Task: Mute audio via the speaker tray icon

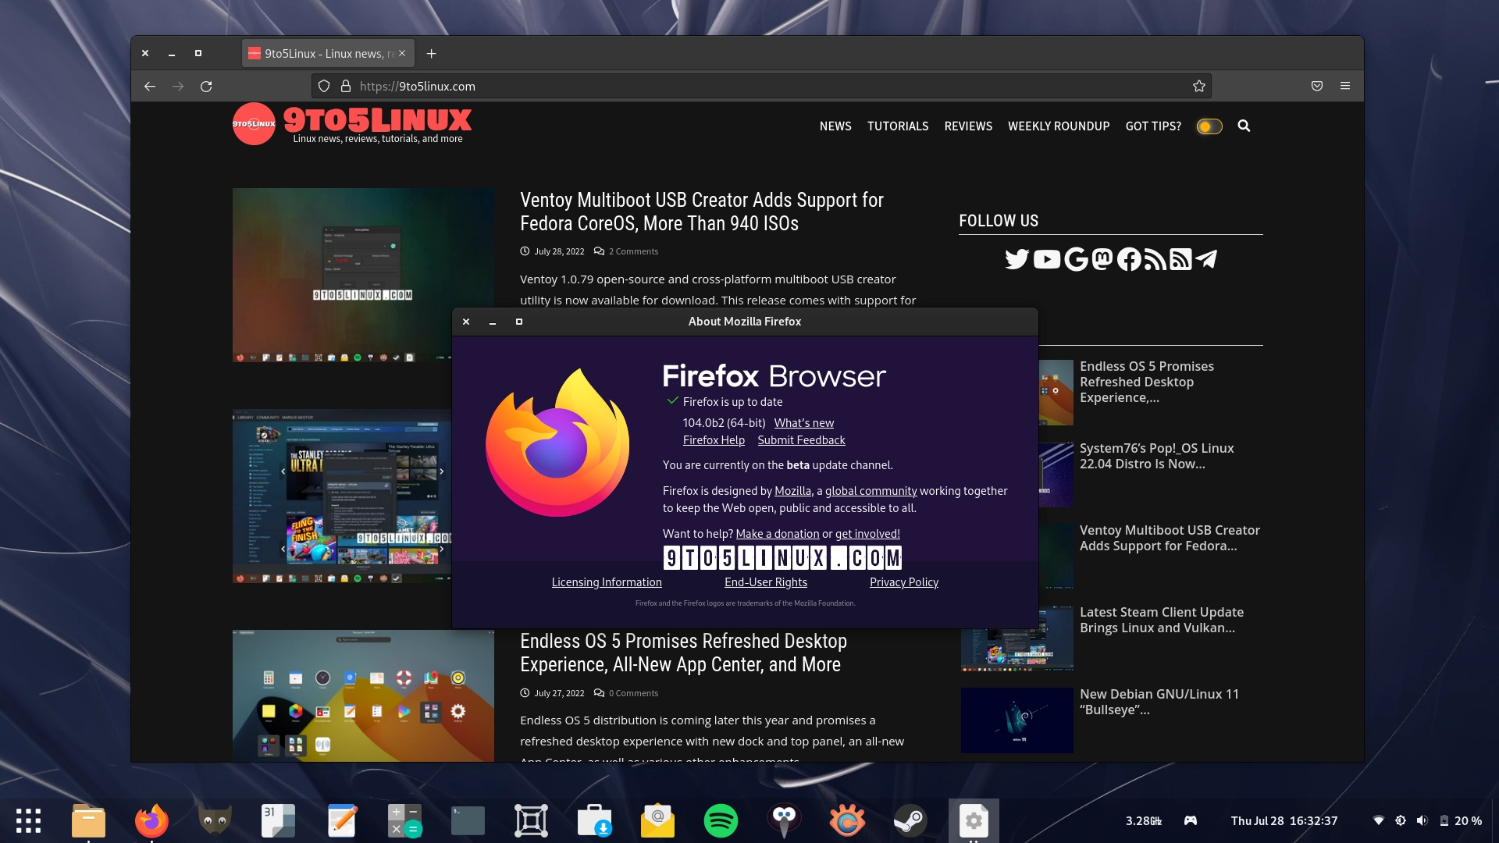Action: pyautogui.click(x=1420, y=820)
